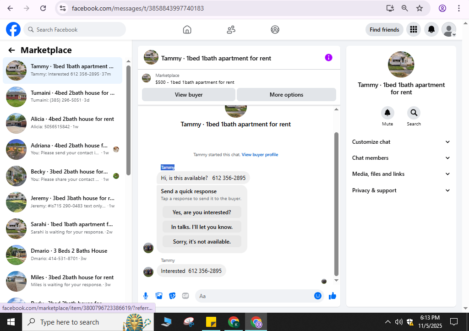Open the account profile avatar menu
The height and width of the screenshot is (331, 469).
tap(449, 29)
